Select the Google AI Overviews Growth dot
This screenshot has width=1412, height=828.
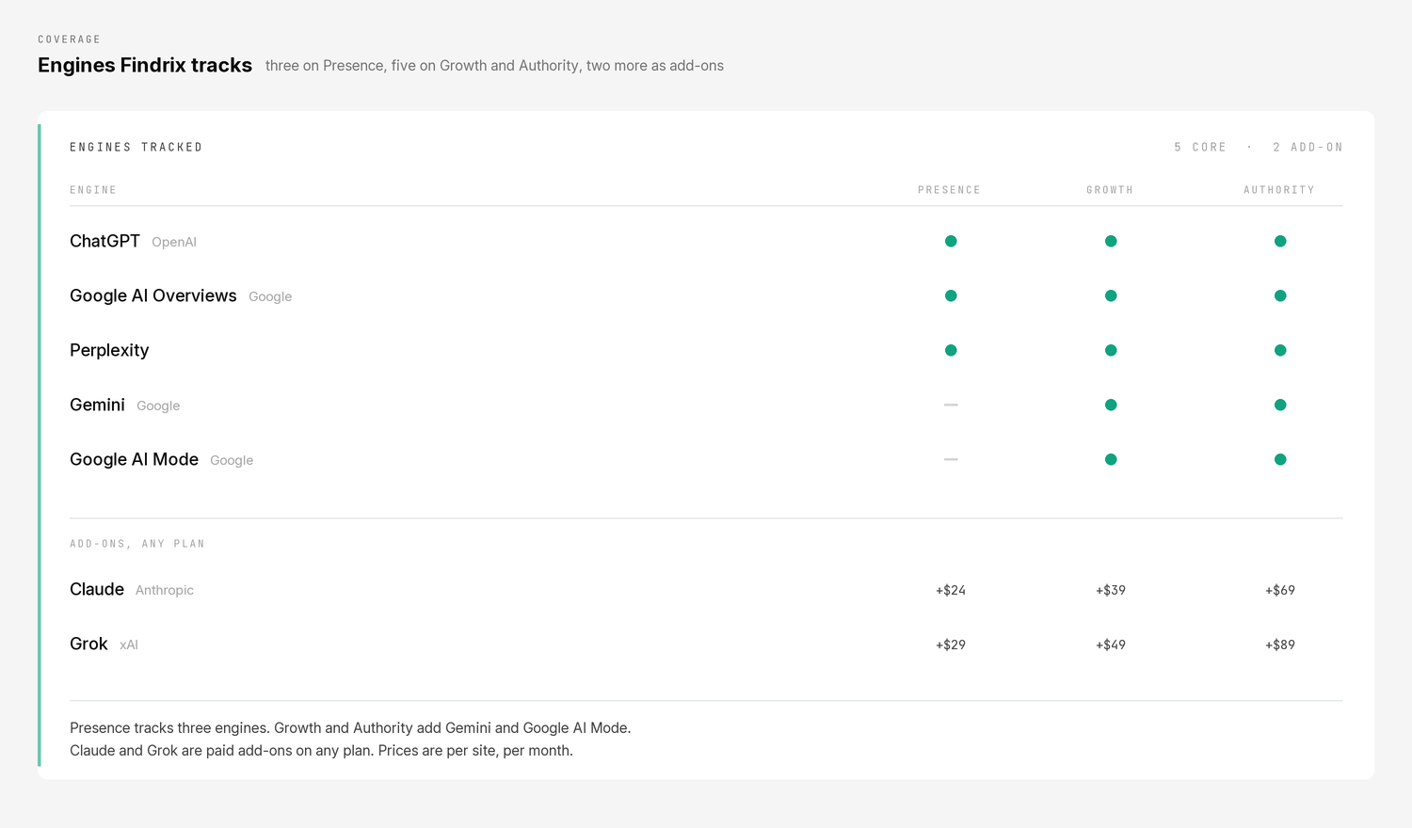tap(1111, 295)
